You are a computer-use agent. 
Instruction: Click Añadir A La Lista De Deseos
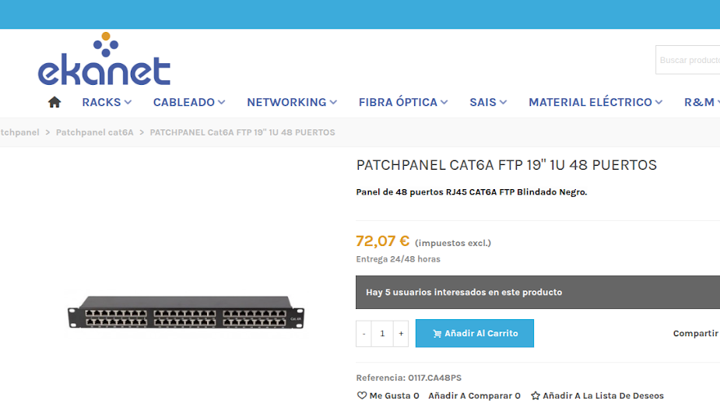tap(602, 395)
